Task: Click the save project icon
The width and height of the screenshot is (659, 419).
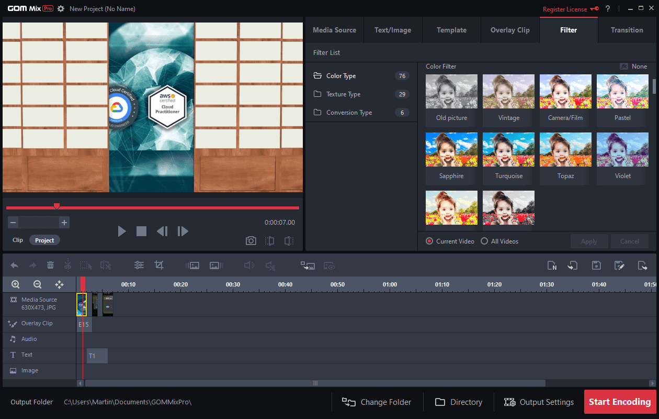Action: [x=596, y=266]
